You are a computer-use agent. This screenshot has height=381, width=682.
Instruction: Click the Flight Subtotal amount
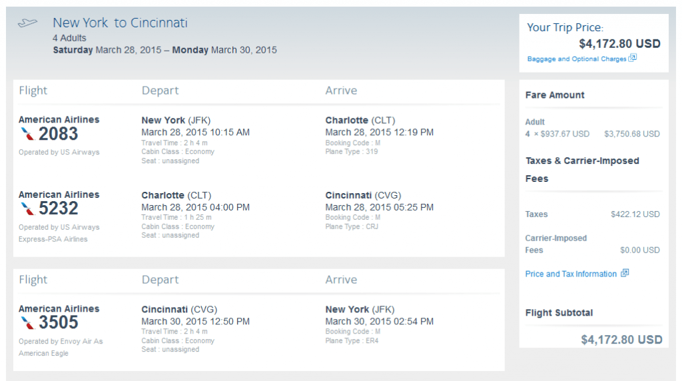tap(621, 340)
